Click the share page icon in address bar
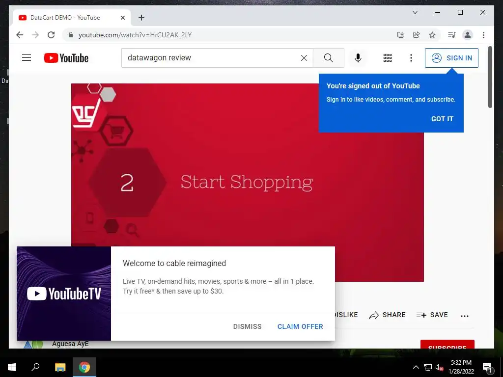This screenshot has width=503, height=377. tap(417, 35)
